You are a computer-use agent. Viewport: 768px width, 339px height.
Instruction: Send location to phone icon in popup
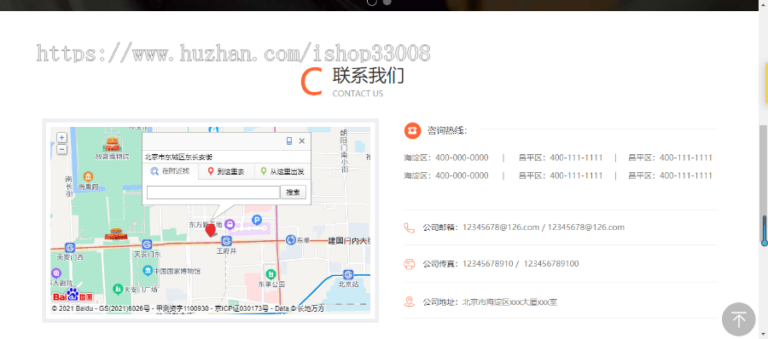point(289,141)
